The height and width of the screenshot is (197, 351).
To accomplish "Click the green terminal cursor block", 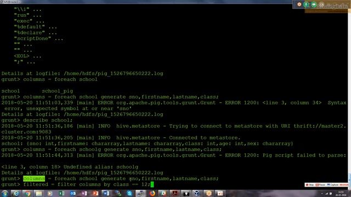I will (x=152, y=184).
